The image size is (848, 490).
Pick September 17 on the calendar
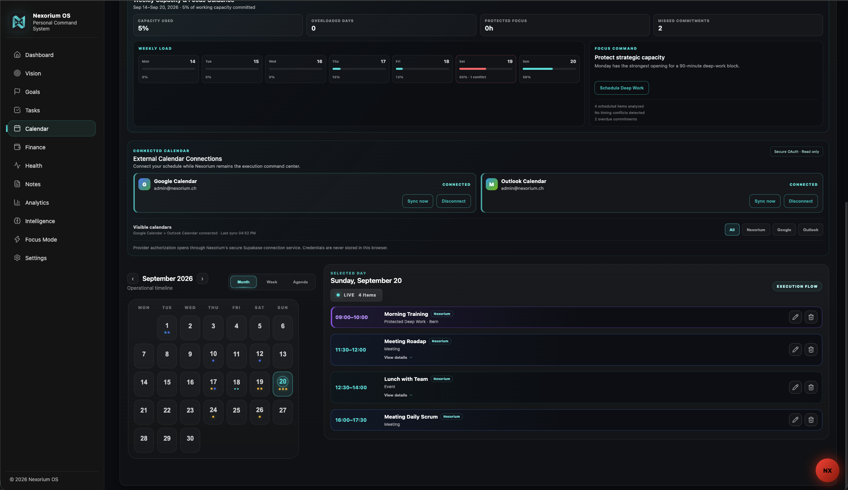213,384
